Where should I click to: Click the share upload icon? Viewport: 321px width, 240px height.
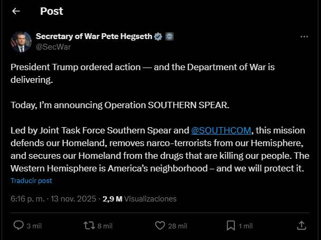click(x=301, y=225)
